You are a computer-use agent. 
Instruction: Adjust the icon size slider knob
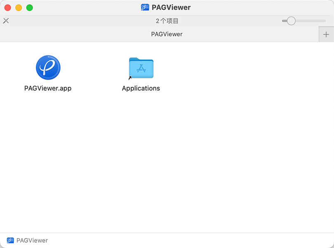(291, 21)
